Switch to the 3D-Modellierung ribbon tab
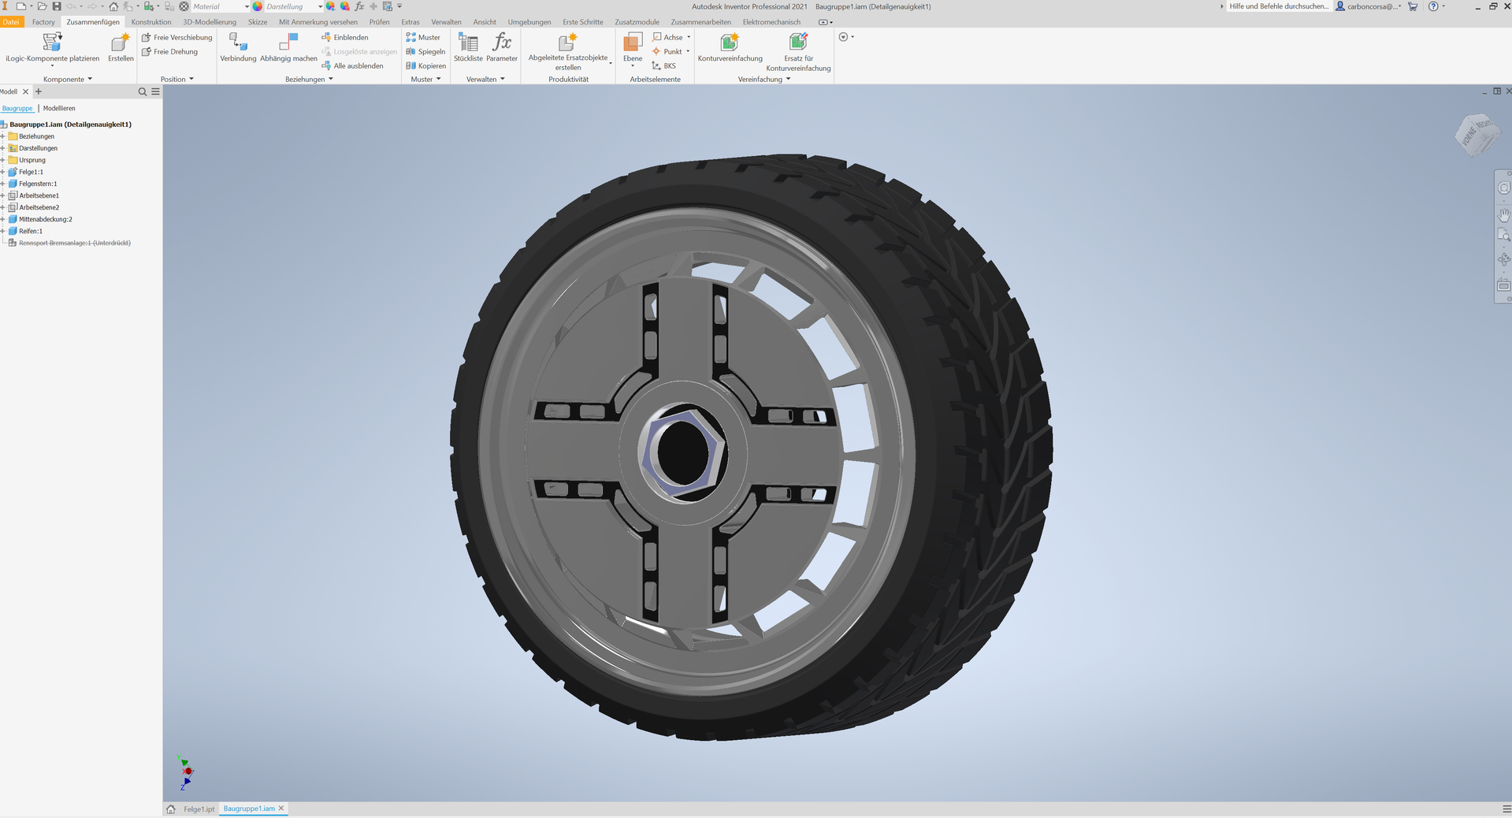 [210, 22]
